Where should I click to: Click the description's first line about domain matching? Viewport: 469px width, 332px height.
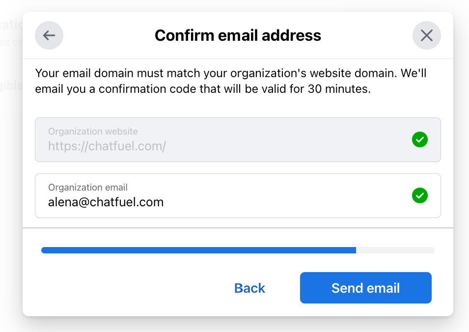(231, 73)
